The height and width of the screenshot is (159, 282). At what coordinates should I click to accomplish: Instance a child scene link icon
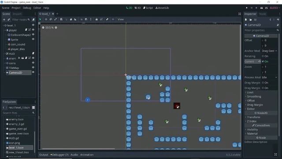[x=9, y=19]
